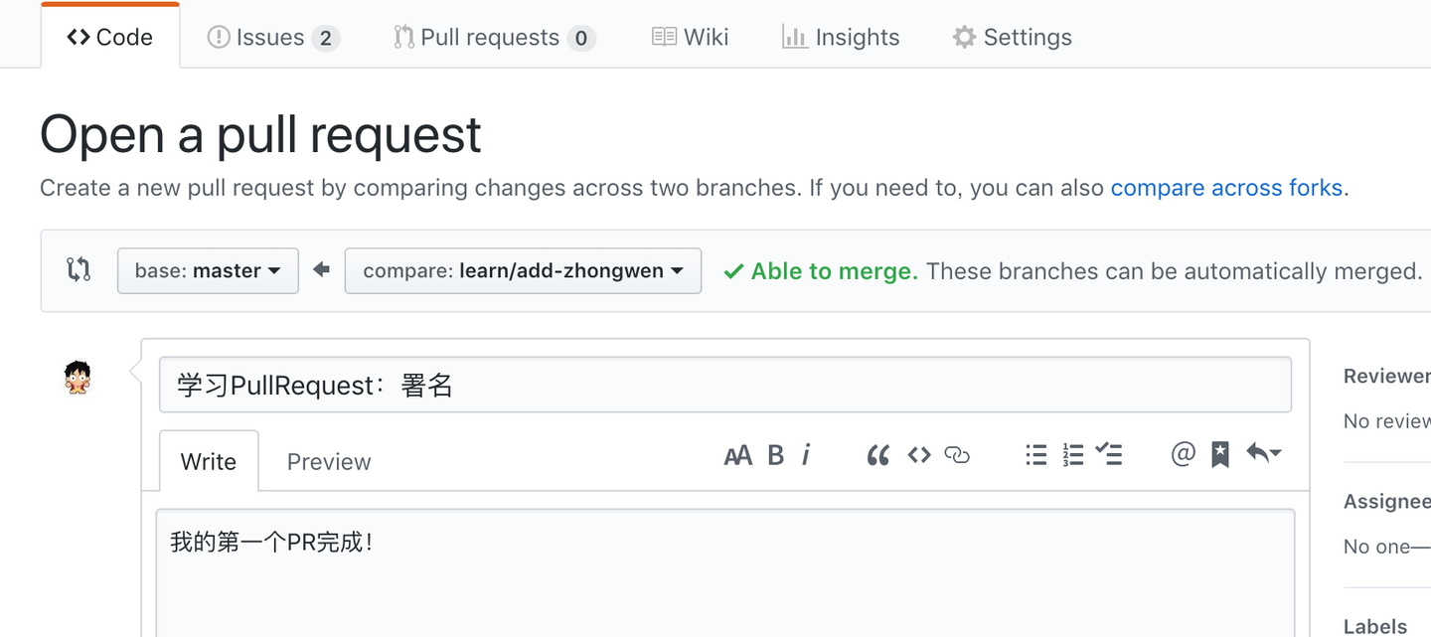This screenshot has width=1431, height=637.
Task: Open the base: master branch dropdown
Action: (x=207, y=270)
